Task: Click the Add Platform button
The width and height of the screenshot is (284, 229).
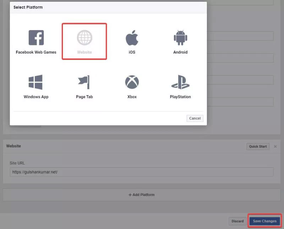Action: [141, 195]
